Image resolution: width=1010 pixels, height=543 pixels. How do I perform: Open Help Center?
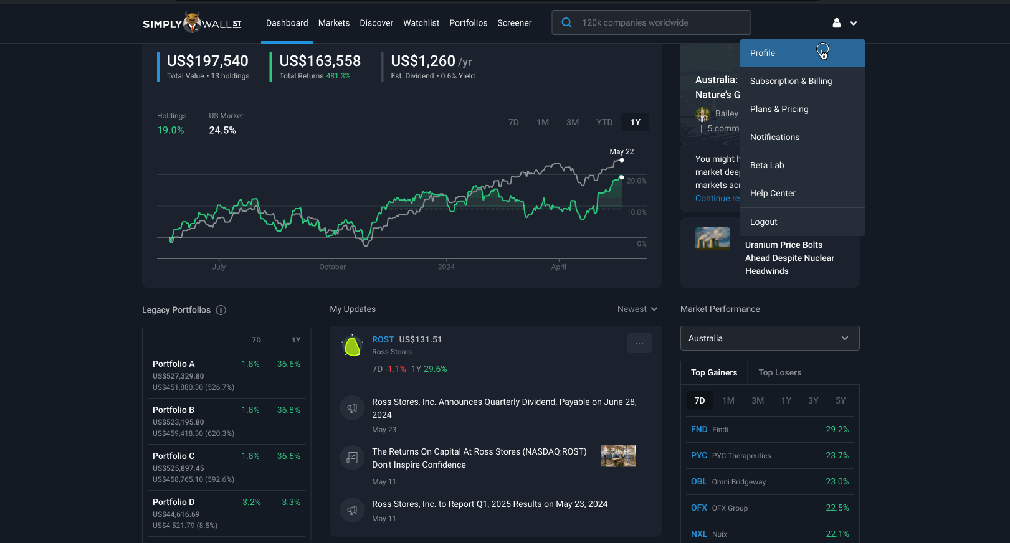[803, 193]
